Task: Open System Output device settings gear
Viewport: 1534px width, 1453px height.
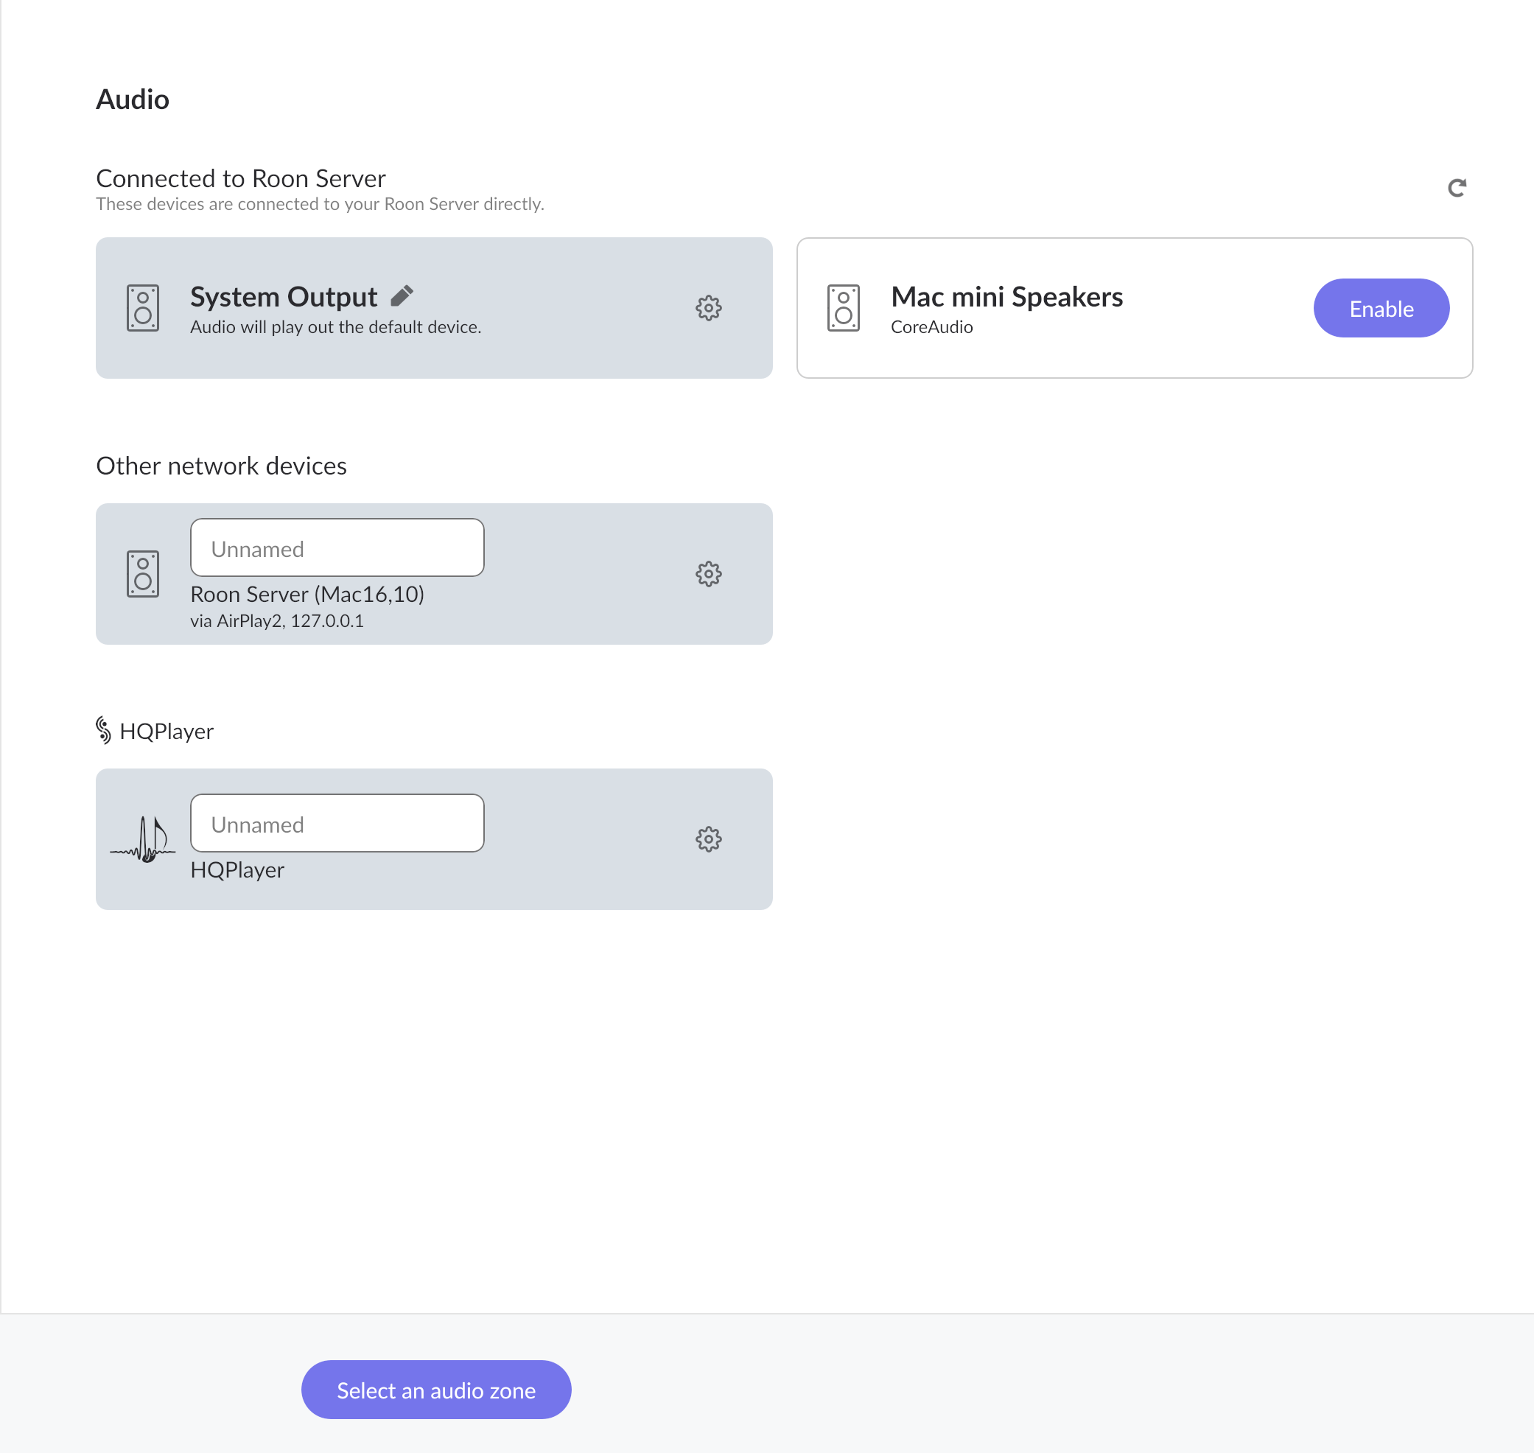Action: [x=708, y=307]
